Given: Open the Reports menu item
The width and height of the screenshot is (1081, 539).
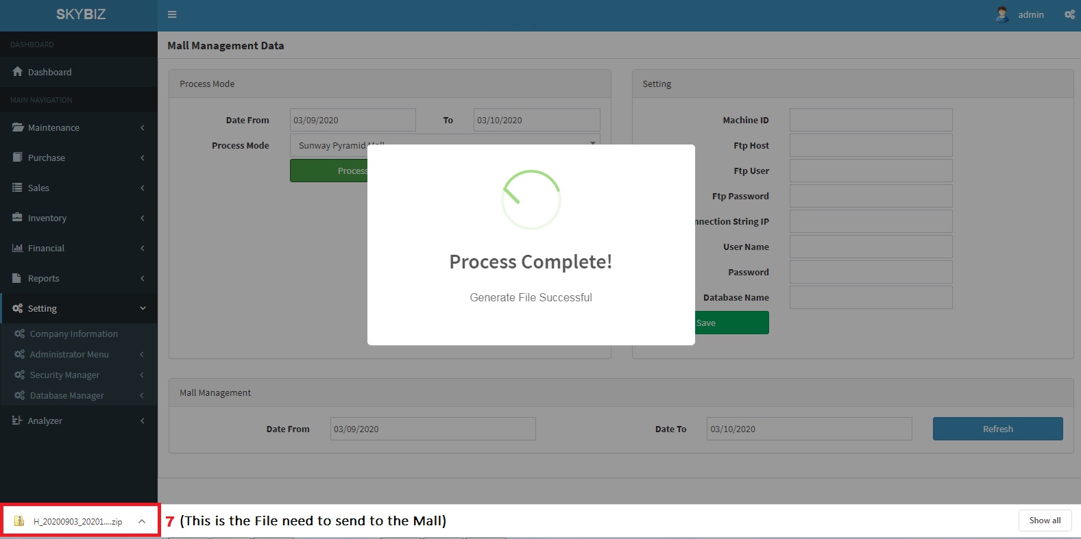Looking at the screenshot, I should pyautogui.click(x=44, y=278).
